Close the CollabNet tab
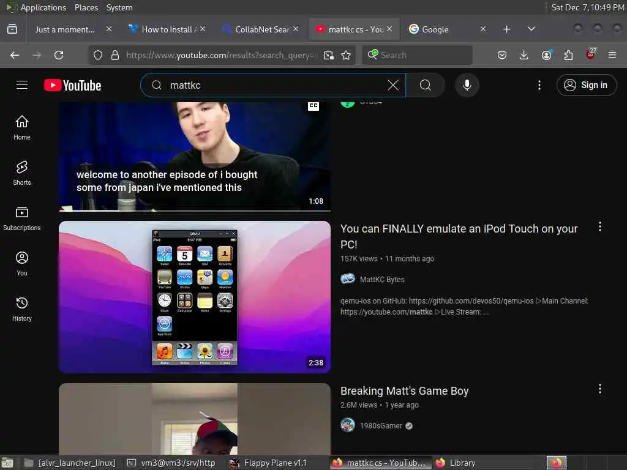The image size is (627, 470). pos(296,29)
